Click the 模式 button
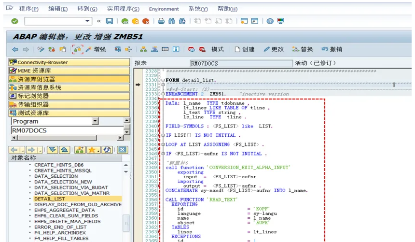This screenshot has height=242, width=415. click(x=218, y=49)
